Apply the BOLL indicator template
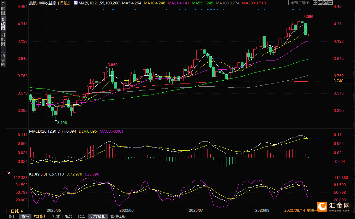The image size is (355, 219). [81, 216]
